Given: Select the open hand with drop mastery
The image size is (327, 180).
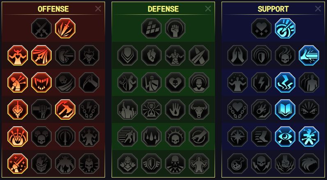Looking at the screenshot, I should (x=175, y=109).
